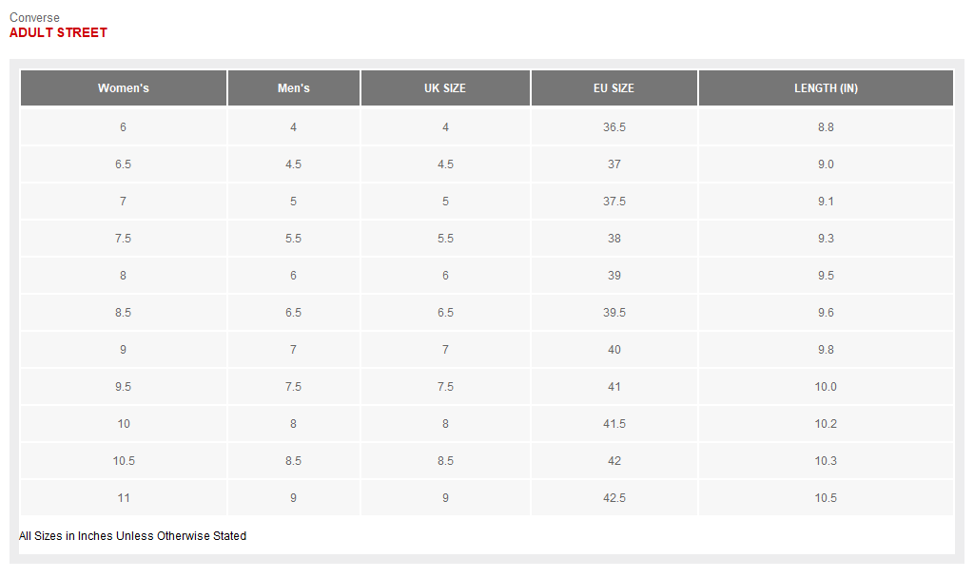Click the Converse brand label

coord(34,17)
